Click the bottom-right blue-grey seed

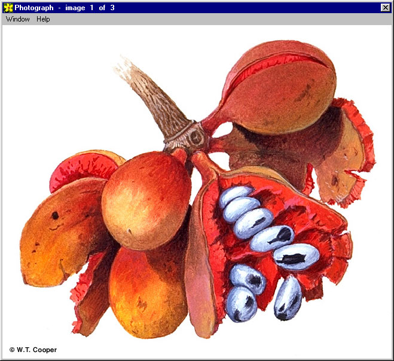(288, 298)
